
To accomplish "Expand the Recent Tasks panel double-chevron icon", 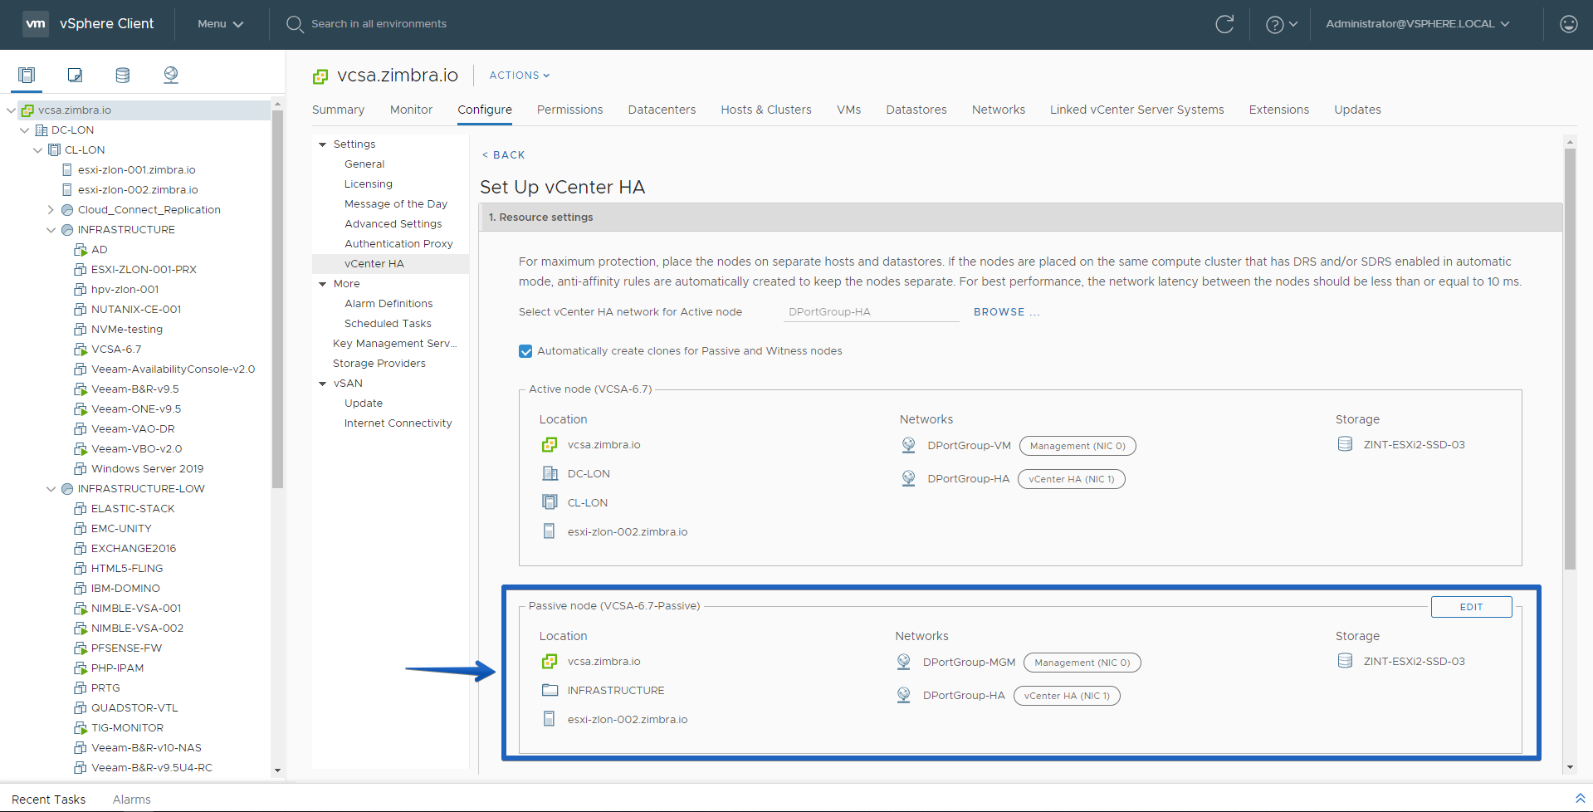I will pyautogui.click(x=1580, y=798).
